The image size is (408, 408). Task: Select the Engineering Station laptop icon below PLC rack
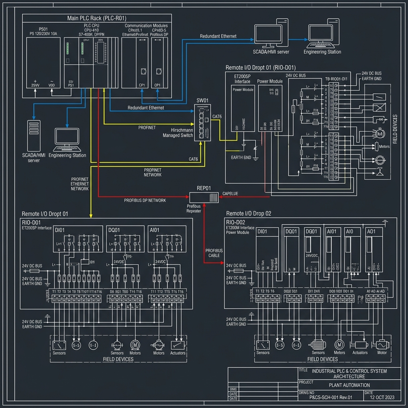coord(67,140)
